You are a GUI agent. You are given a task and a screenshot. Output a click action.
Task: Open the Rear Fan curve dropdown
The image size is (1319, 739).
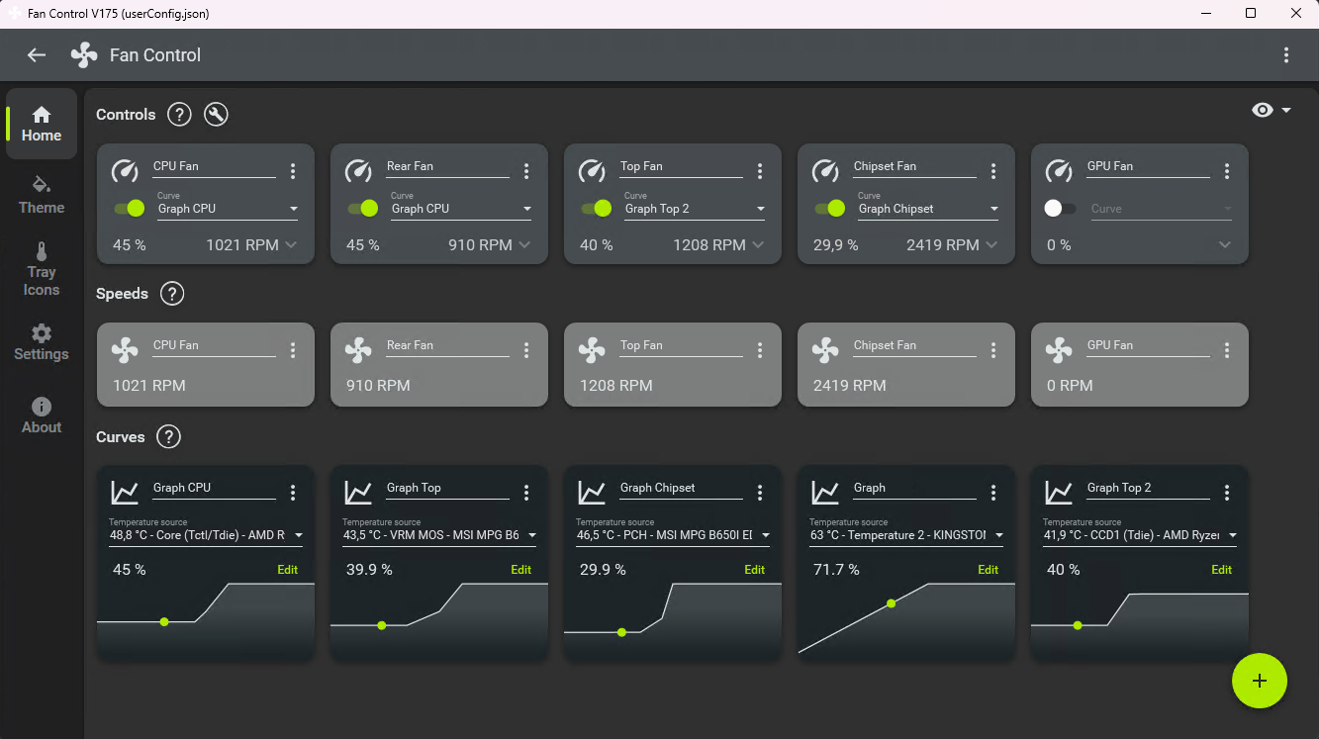point(461,208)
